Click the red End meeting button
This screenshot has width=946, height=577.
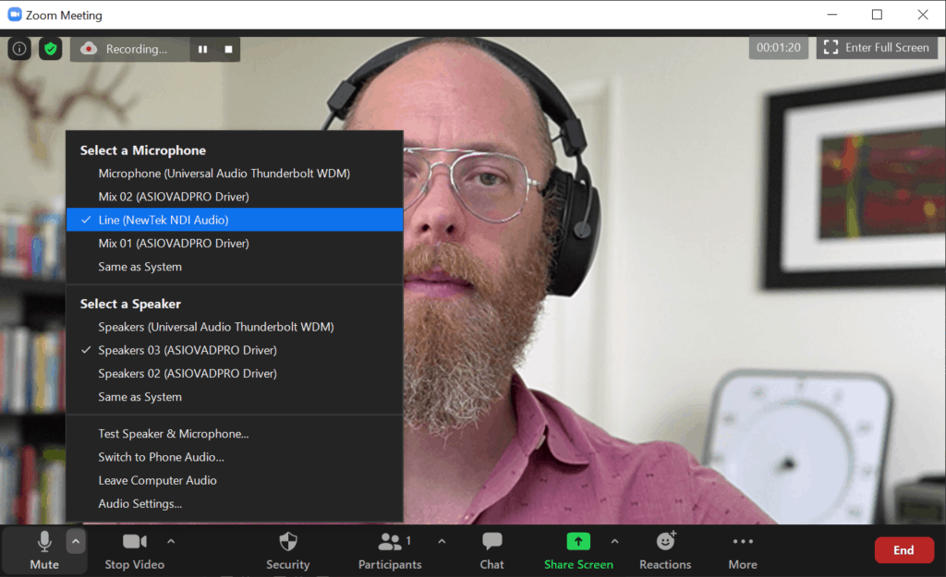tap(903, 550)
